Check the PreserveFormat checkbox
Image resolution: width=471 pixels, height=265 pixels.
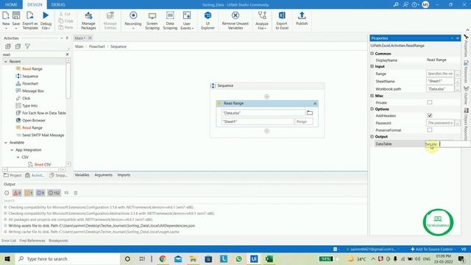[430, 130]
